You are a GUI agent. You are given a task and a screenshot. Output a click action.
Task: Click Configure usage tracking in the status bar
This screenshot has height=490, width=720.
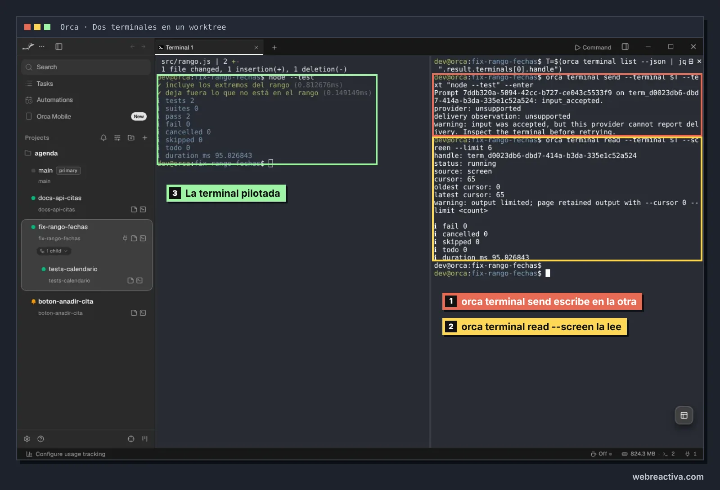coord(66,454)
